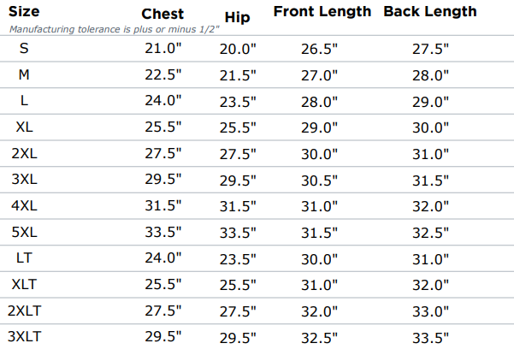This screenshot has width=514, height=361.
Task: Click the back length for size 2XLT
Action: (x=430, y=311)
